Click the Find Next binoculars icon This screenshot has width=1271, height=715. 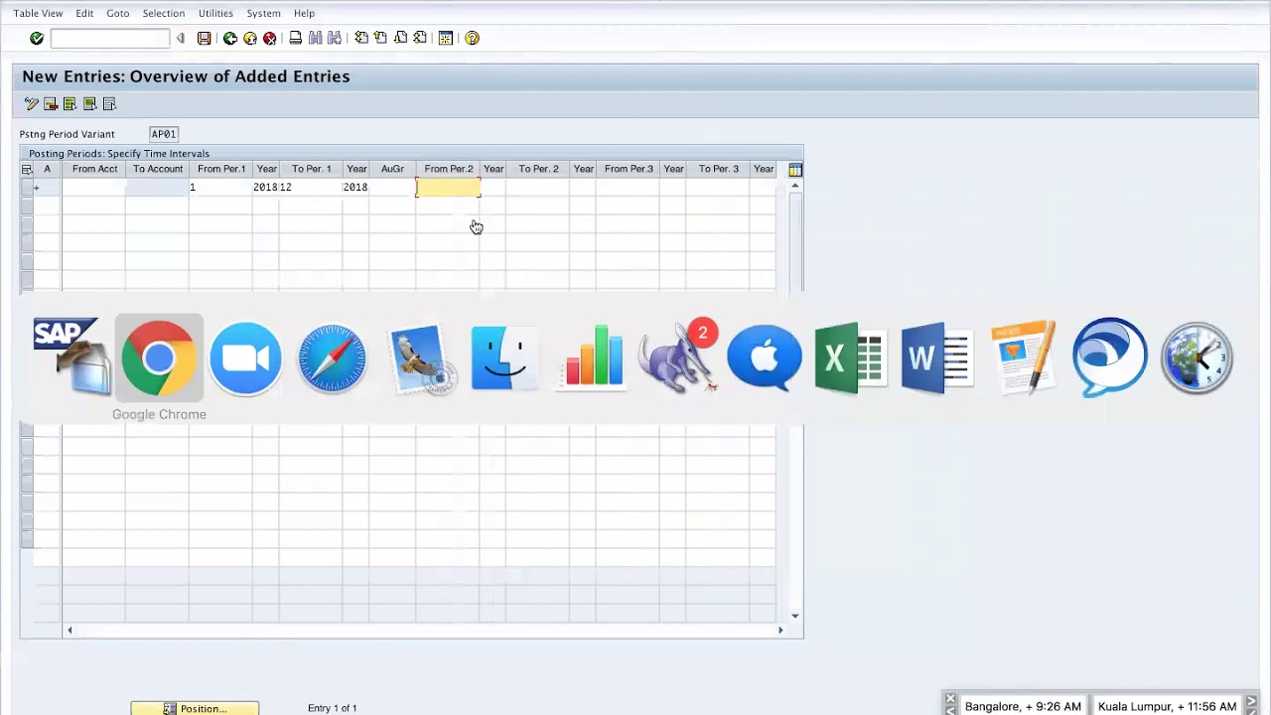[335, 38]
